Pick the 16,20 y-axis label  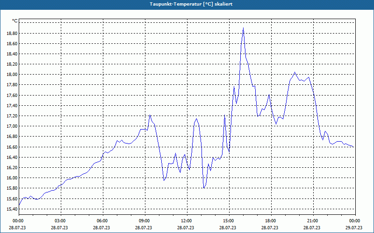point(13,168)
